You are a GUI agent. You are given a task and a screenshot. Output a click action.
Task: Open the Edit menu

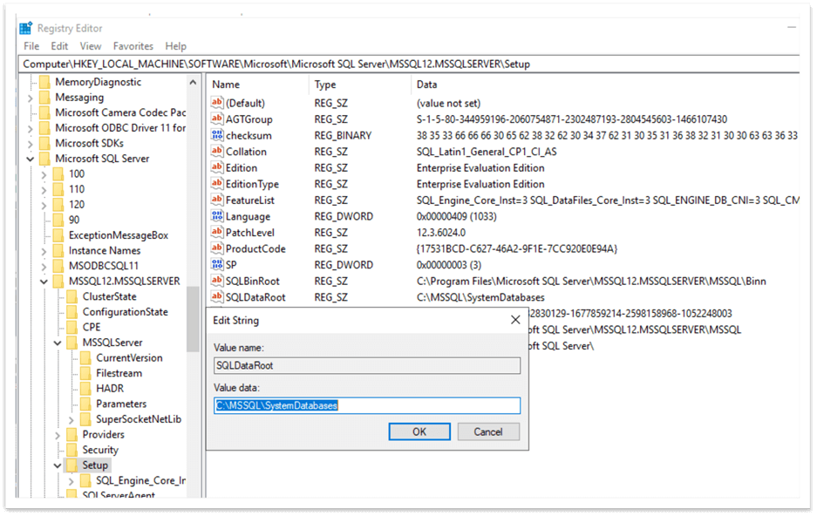click(x=59, y=46)
